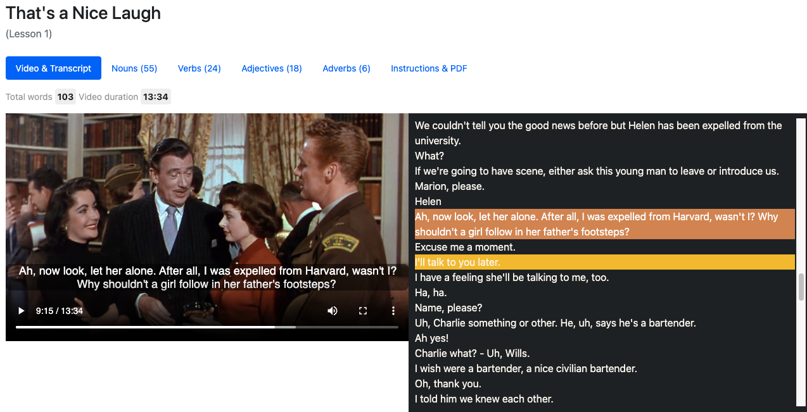The height and width of the screenshot is (412, 807).
Task: Select line about Charlie the bartender
Action: click(605, 323)
